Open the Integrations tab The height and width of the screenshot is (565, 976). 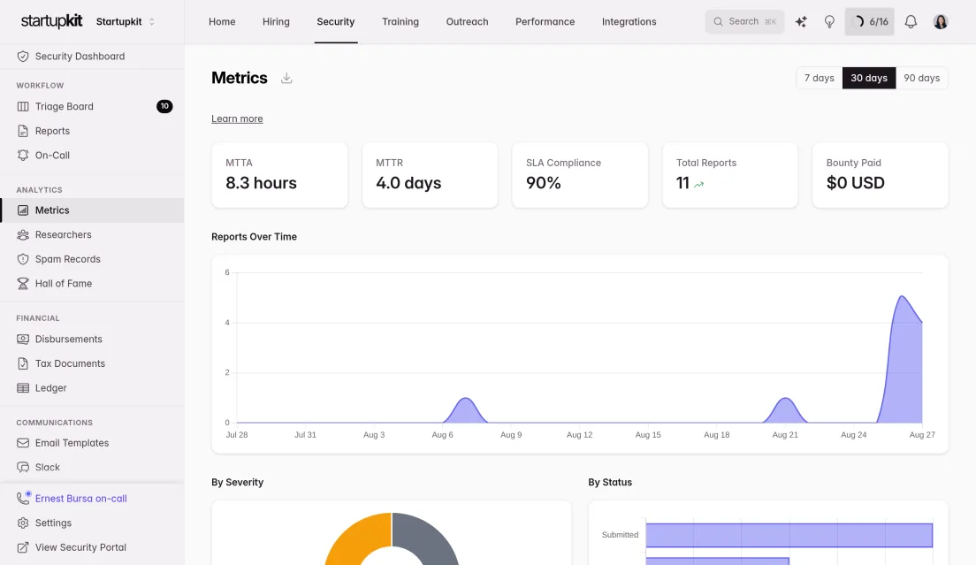[629, 22]
